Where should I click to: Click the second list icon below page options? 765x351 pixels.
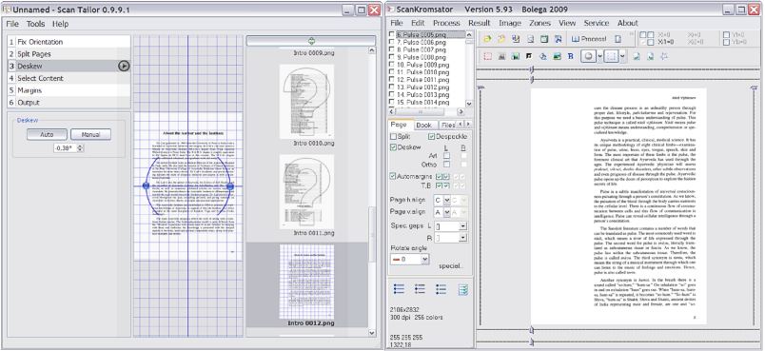tap(420, 289)
